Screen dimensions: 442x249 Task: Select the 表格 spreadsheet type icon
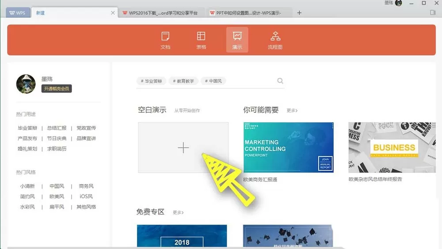pyautogui.click(x=201, y=40)
